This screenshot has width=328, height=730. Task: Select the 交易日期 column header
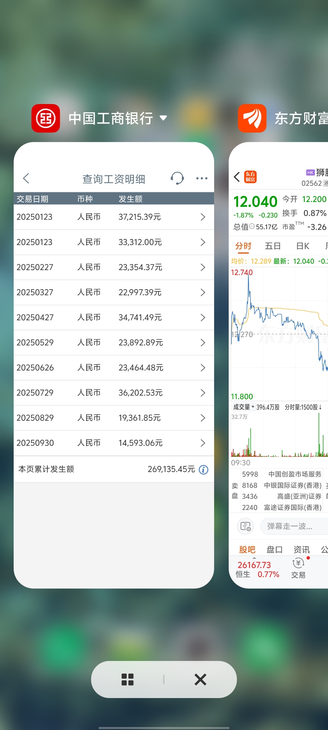32,199
